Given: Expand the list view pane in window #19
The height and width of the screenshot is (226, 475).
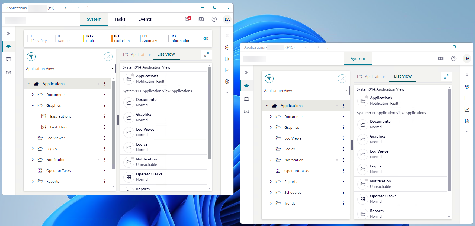Looking at the screenshot, I should 446,77.
